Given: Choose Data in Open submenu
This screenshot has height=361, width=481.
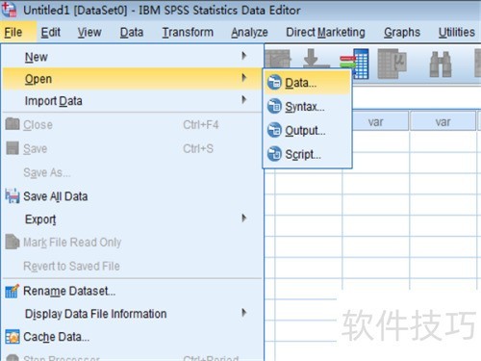Looking at the screenshot, I should [307, 83].
